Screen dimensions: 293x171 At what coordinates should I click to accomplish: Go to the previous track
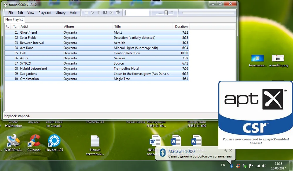(105, 13)
